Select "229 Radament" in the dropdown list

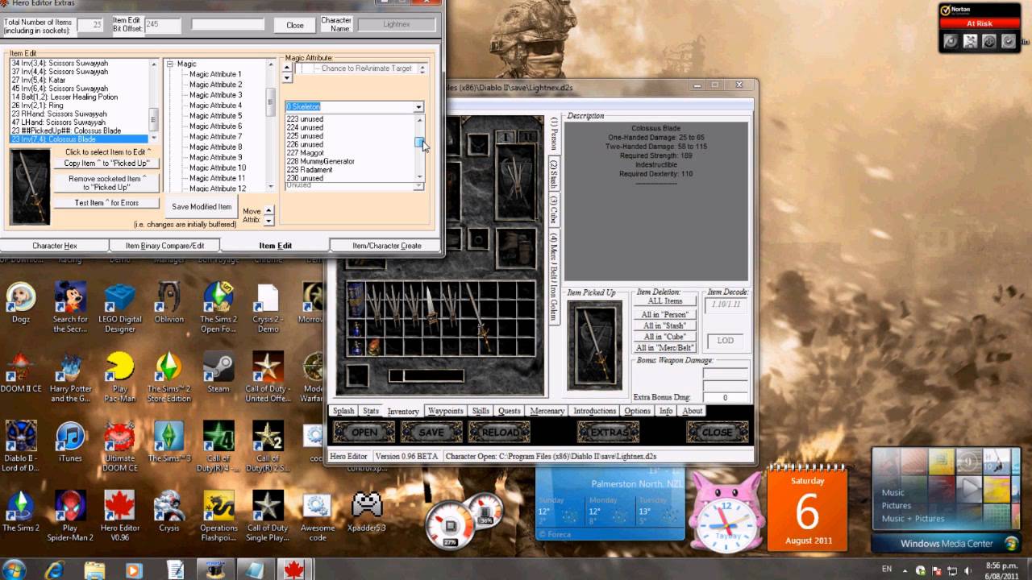tap(310, 170)
